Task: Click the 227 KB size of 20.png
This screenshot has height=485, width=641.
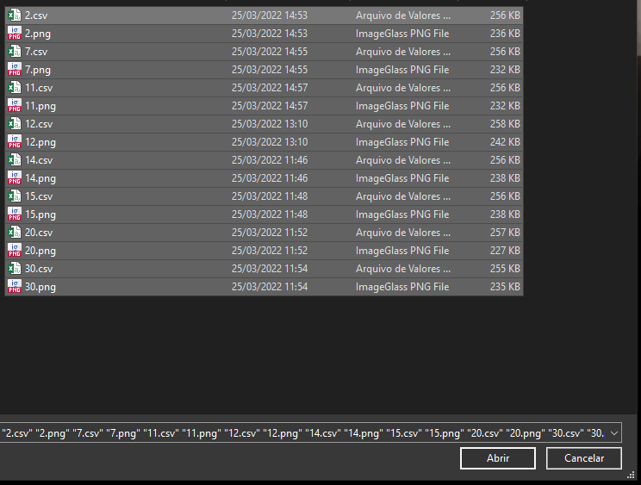Action: [505, 251]
